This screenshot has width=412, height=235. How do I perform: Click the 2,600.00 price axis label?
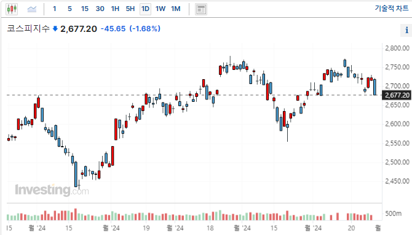click(397, 124)
